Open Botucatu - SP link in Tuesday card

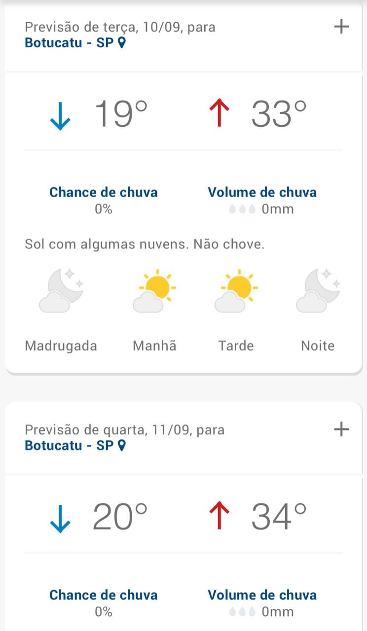tap(69, 43)
